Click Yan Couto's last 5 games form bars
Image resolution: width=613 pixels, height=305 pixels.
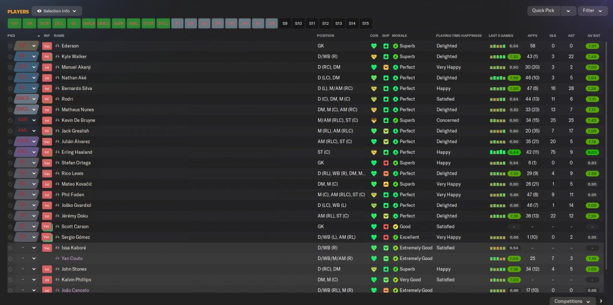(x=497, y=259)
